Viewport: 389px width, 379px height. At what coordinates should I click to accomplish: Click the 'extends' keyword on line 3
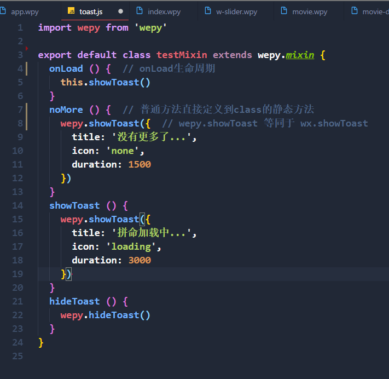(x=232, y=55)
